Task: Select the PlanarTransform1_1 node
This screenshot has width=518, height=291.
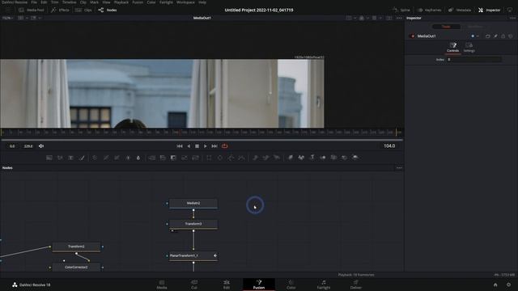Action: point(193,255)
